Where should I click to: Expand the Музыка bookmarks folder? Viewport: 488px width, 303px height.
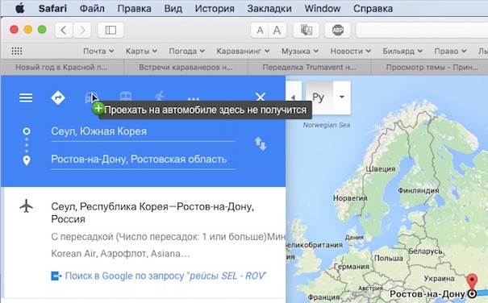point(300,51)
